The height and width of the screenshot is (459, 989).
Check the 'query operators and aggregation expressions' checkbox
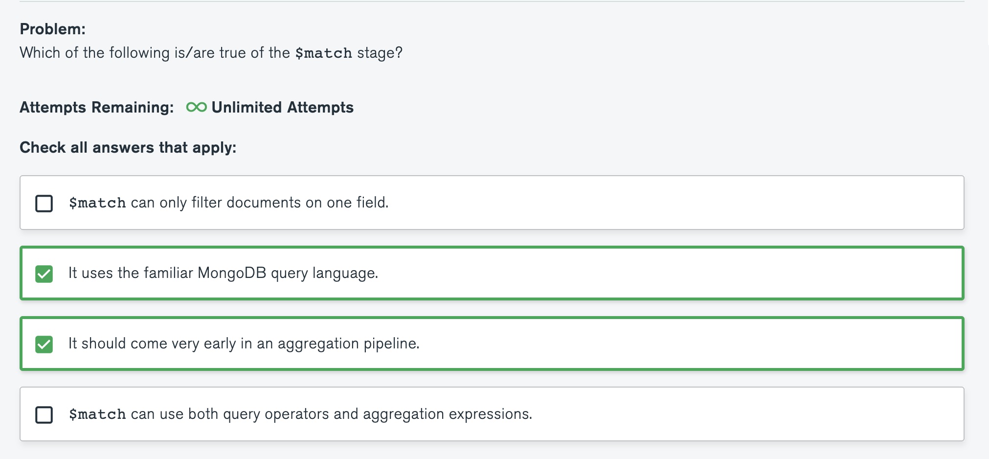click(44, 414)
